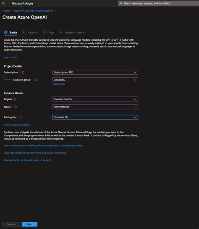Screen dimensions: 199x229
Task: Click the Next button
Action: click(x=29, y=224)
